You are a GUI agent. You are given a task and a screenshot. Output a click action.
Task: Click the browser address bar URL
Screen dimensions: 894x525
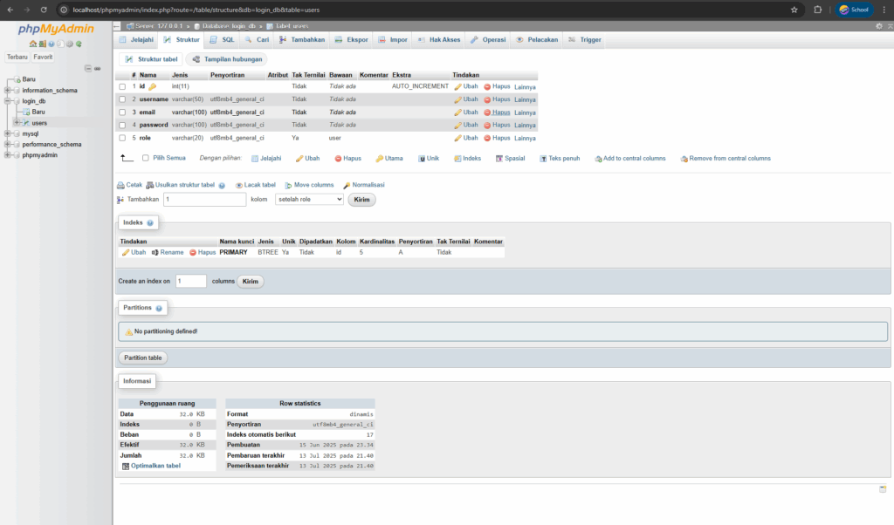click(196, 10)
